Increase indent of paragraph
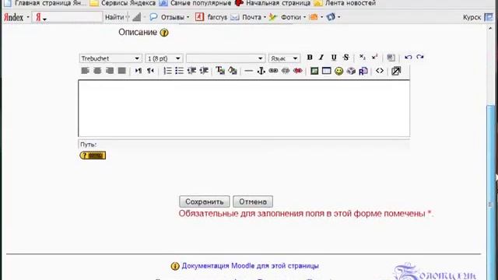This screenshot has width=498, height=280. pyautogui.click(x=204, y=71)
